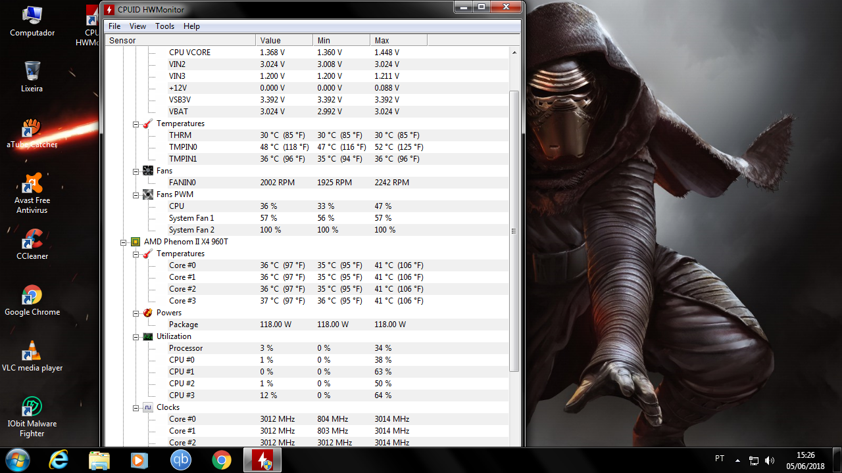Image resolution: width=842 pixels, height=473 pixels.
Task: Collapse the Powers tree node
Action: [x=136, y=313]
